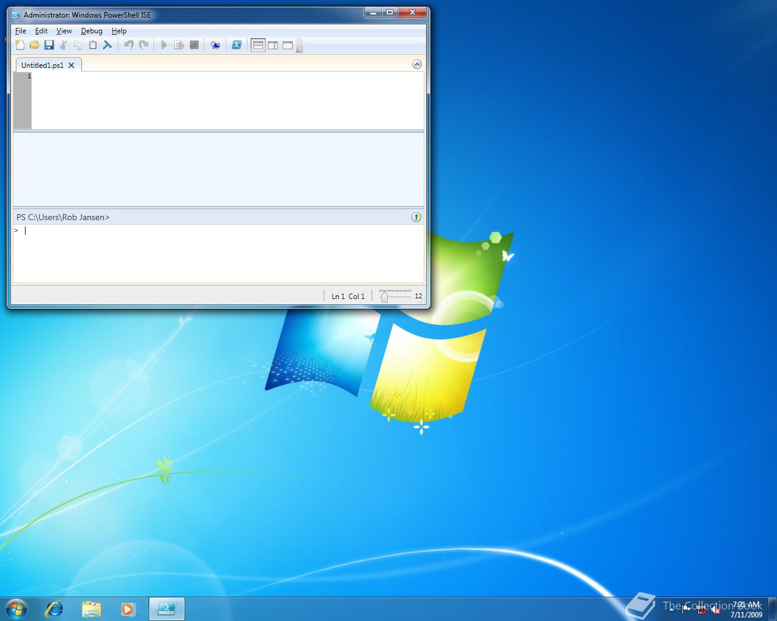Open the Debug menu

pos(92,31)
